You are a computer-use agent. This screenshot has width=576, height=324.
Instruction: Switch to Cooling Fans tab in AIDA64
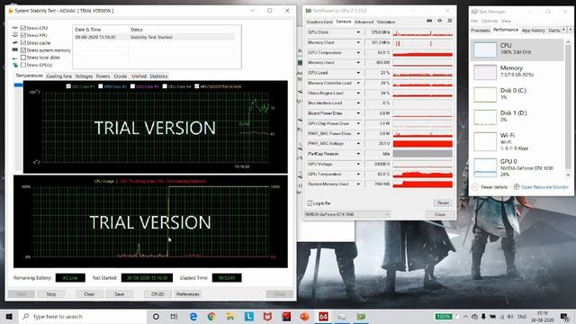pyautogui.click(x=59, y=76)
